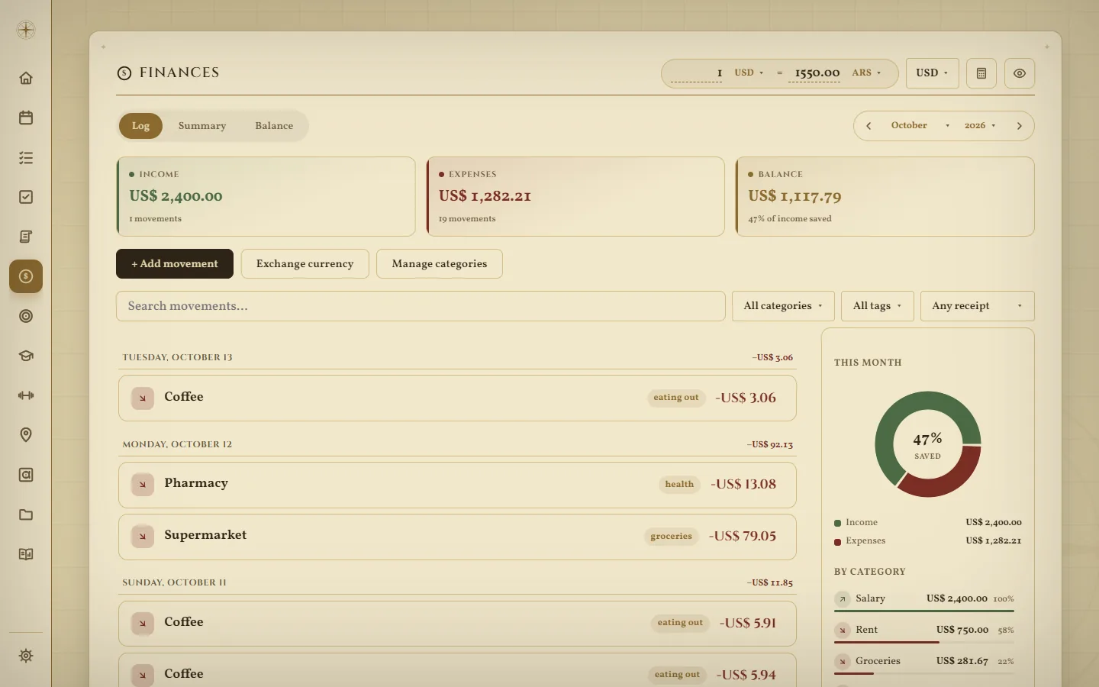Image resolution: width=1099 pixels, height=687 pixels.
Task: Click the Salary category progress bar
Action: tap(924, 611)
